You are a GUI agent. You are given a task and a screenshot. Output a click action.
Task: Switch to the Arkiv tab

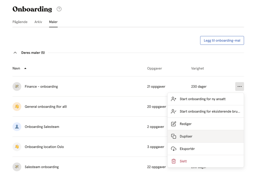pyautogui.click(x=38, y=22)
